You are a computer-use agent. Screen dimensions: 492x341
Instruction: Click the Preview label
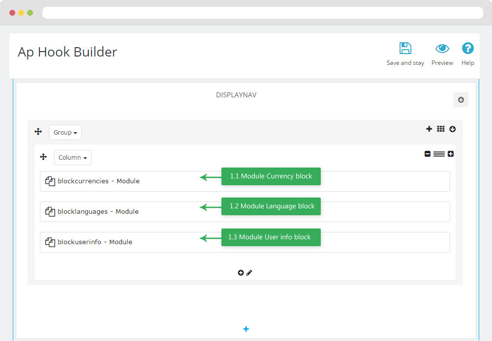pyautogui.click(x=442, y=63)
